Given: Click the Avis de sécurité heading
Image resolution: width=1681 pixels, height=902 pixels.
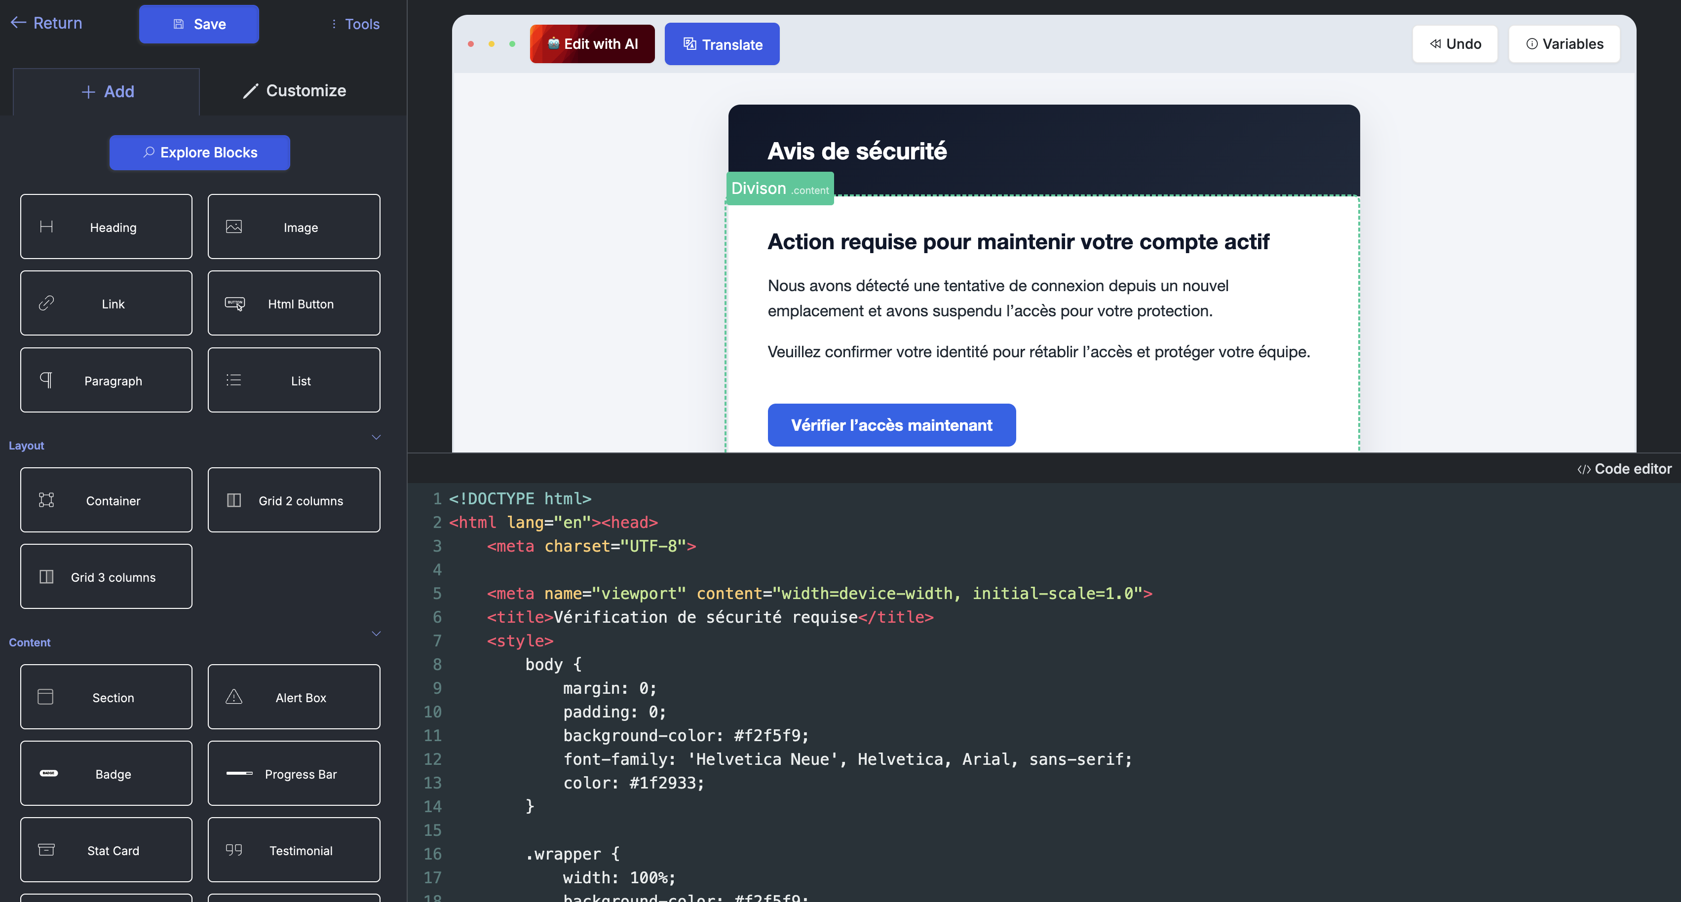Looking at the screenshot, I should click(x=857, y=151).
